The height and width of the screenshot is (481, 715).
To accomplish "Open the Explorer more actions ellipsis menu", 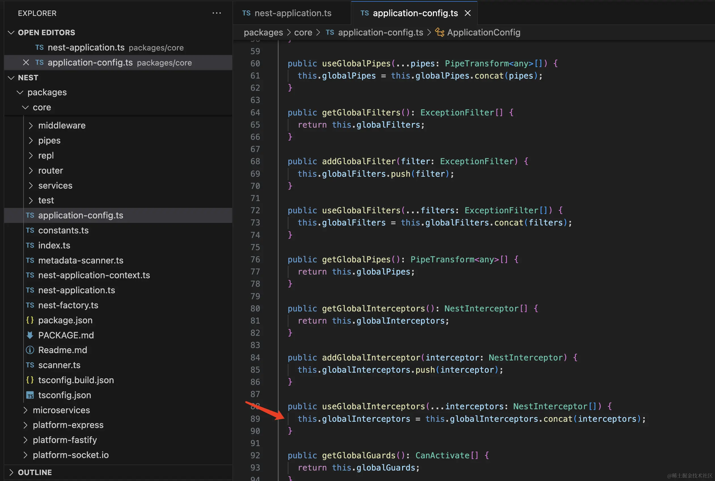I will click(217, 13).
